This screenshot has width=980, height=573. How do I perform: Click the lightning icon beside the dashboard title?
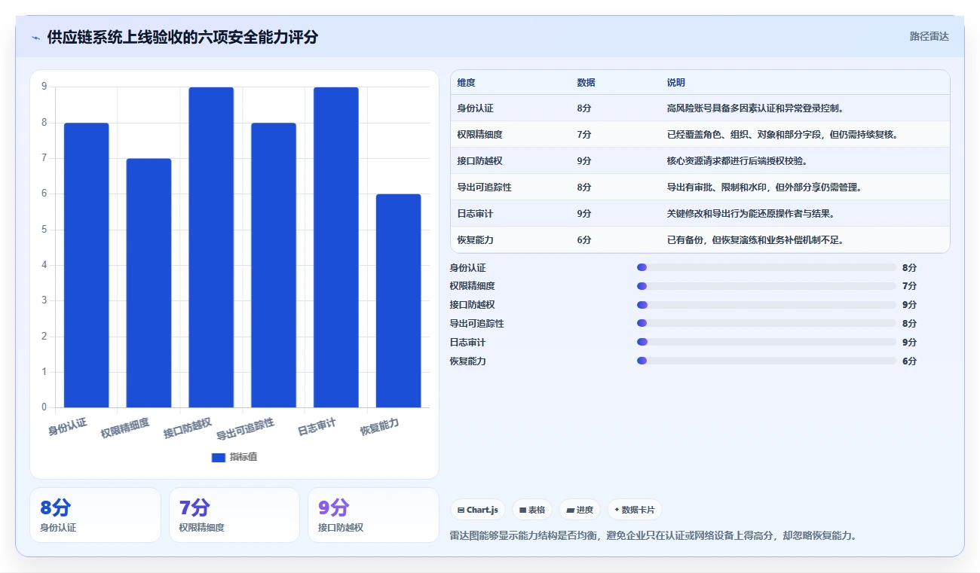point(35,38)
